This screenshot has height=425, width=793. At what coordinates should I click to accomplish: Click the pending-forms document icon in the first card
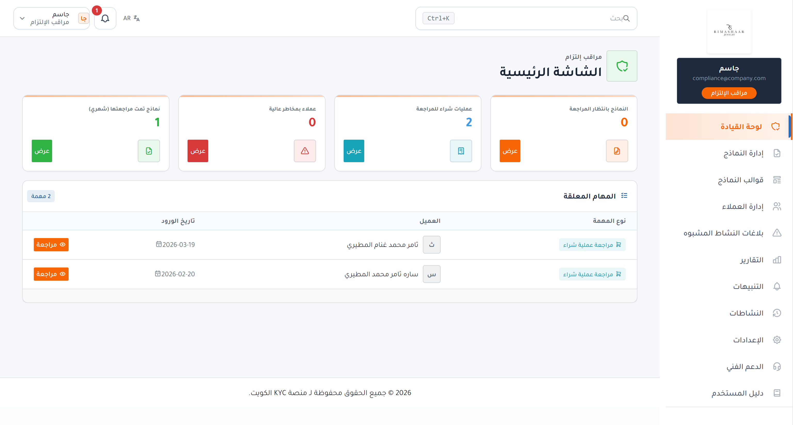(x=617, y=151)
